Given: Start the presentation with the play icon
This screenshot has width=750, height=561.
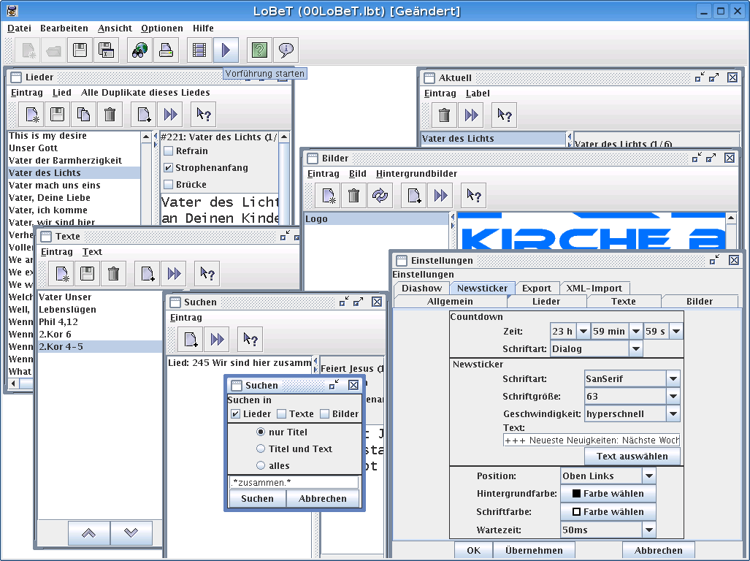Looking at the screenshot, I should pyautogui.click(x=226, y=50).
